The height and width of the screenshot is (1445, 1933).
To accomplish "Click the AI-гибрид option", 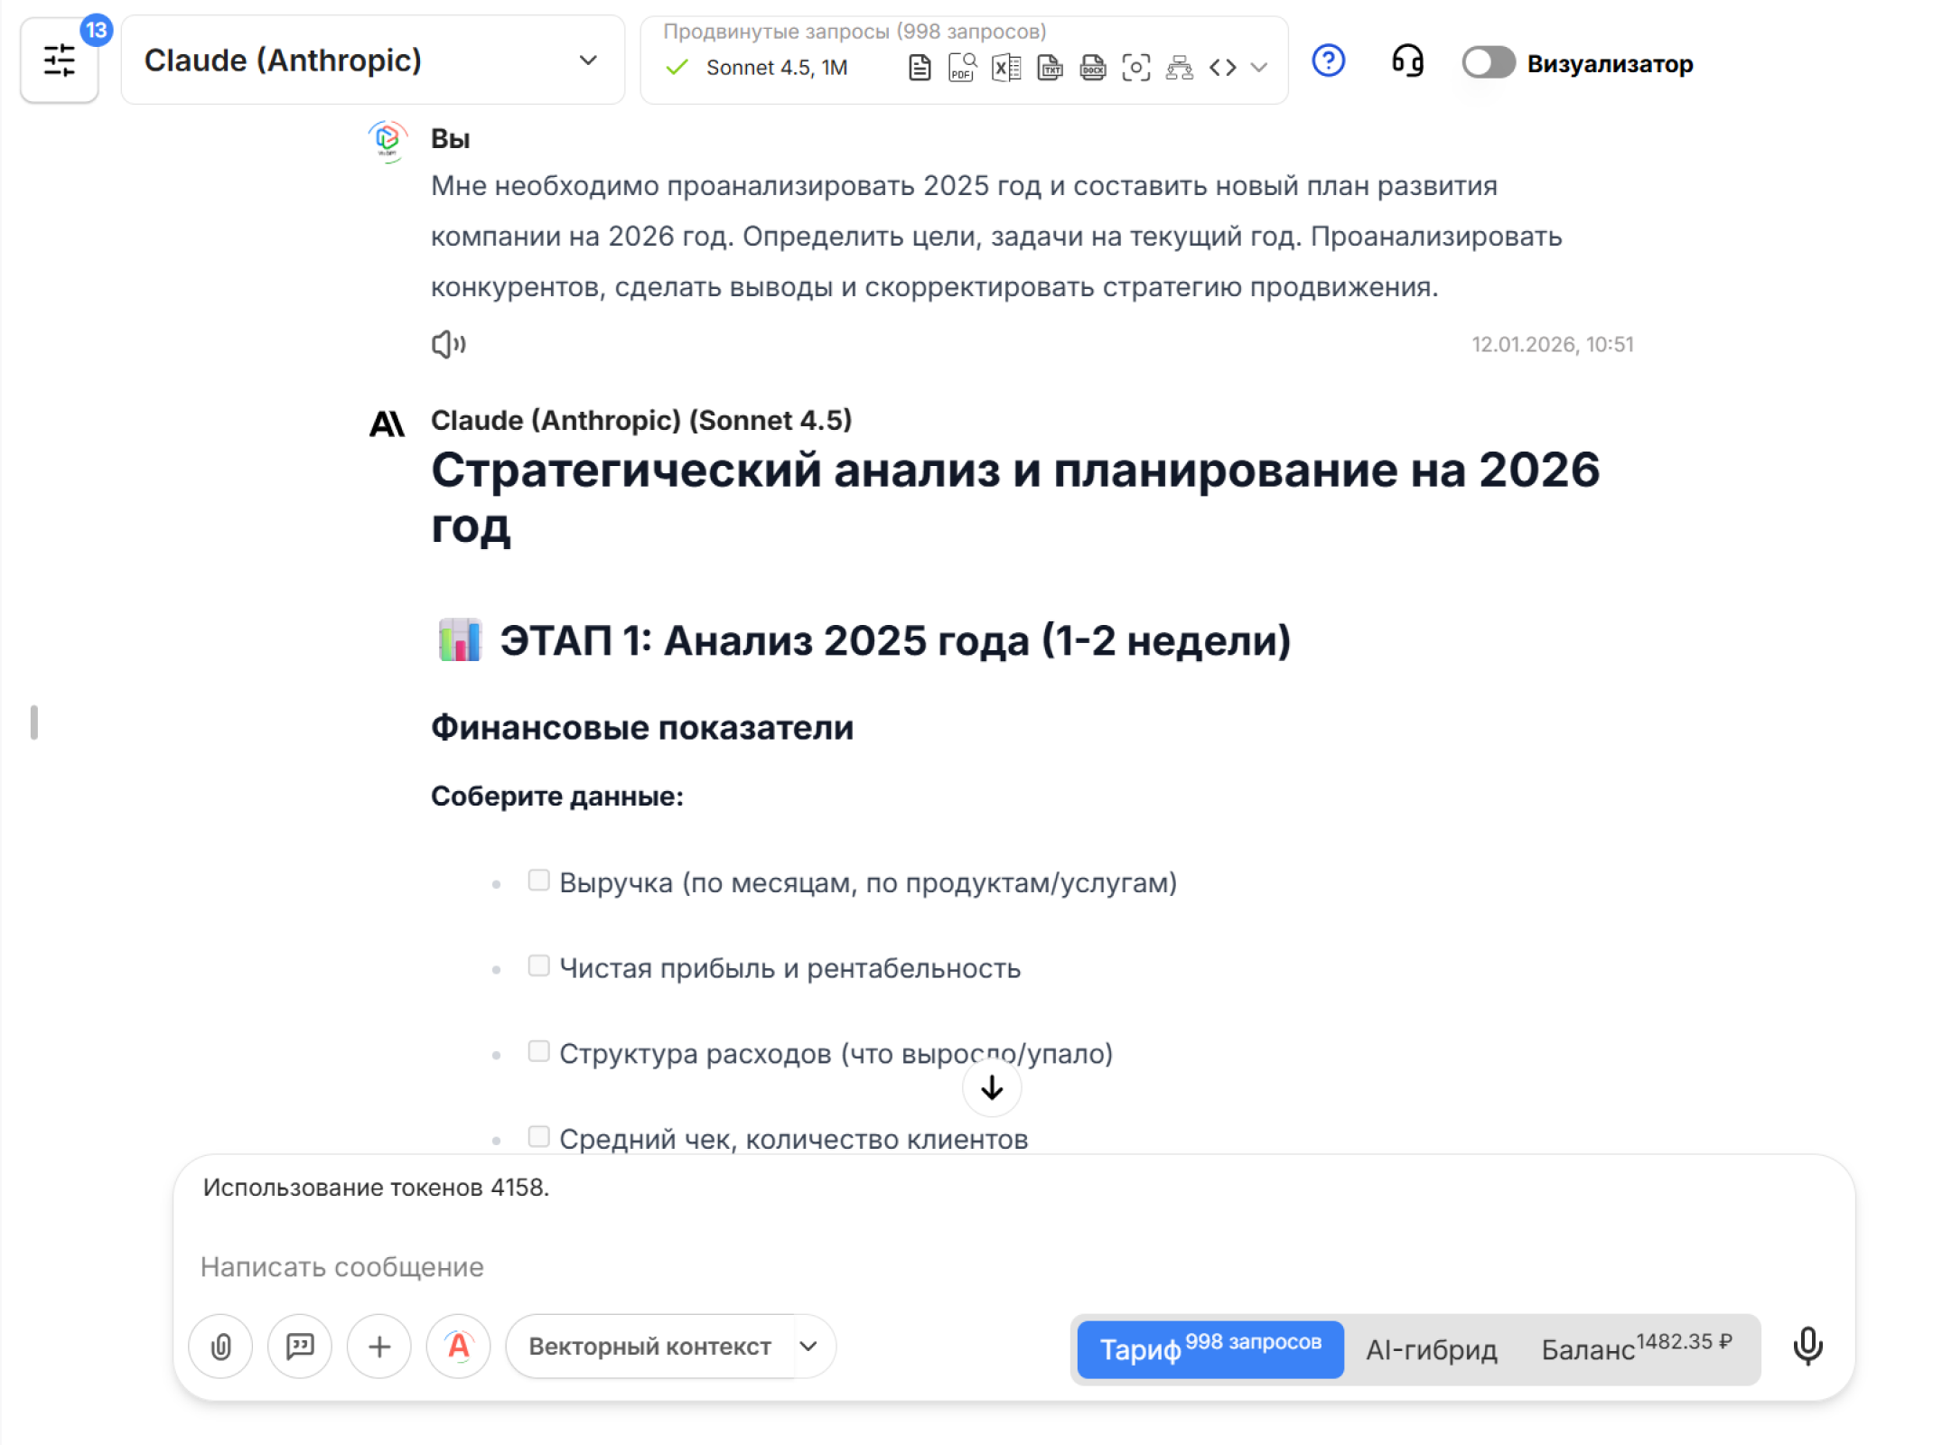I will click(1430, 1349).
